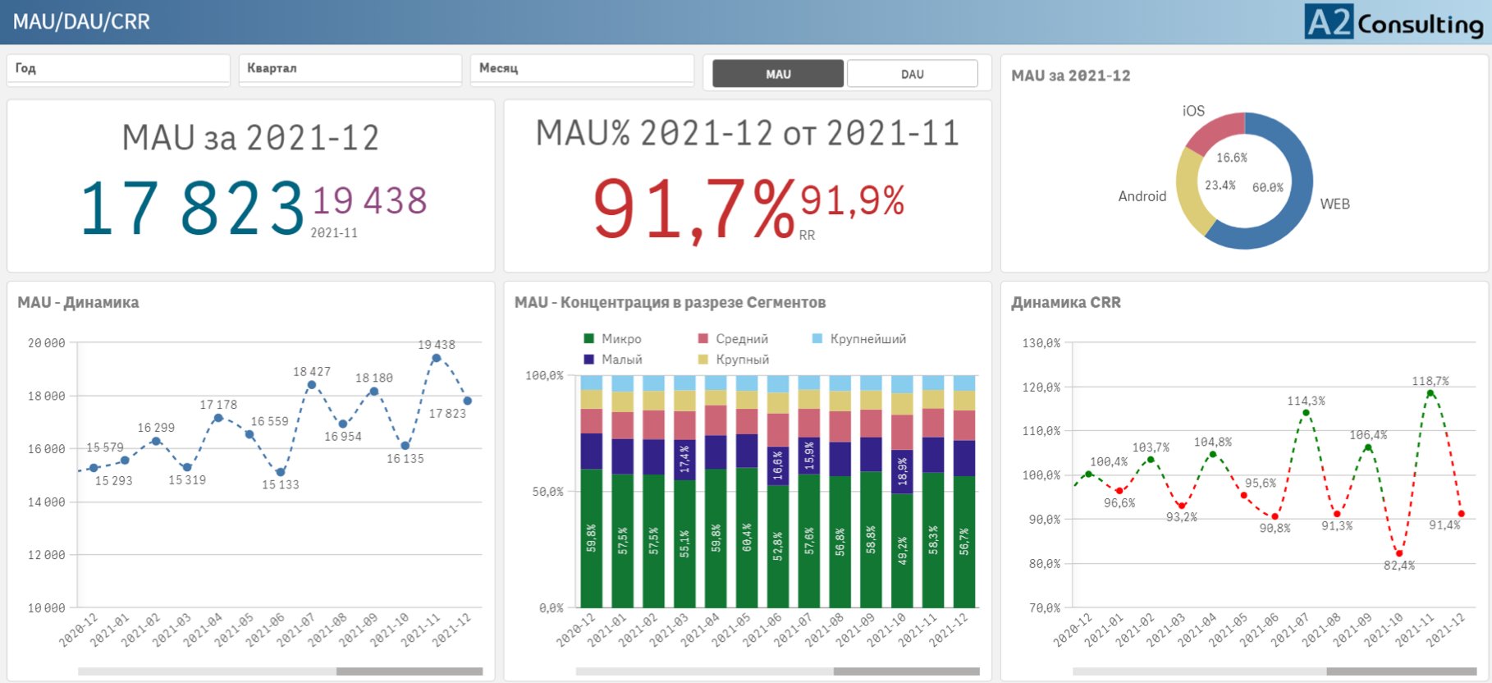Click the 17 823 MAU KPI value
The width and height of the screenshot is (1492, 683).
point(192,209)
